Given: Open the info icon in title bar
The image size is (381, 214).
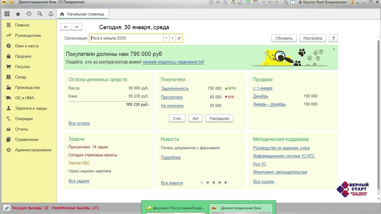Looking at the screenshot, I should click(x=353, y=2).
